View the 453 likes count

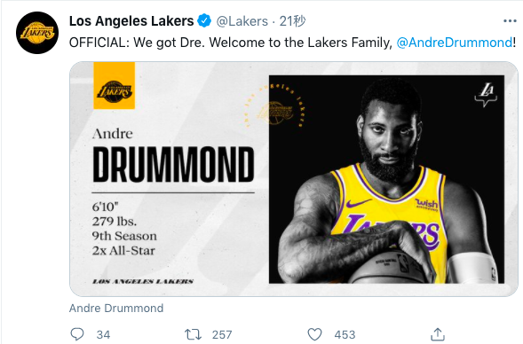[345, 334]
